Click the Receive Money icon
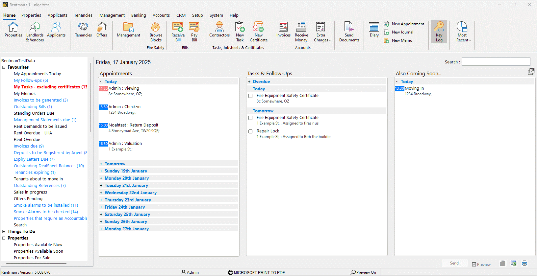Screen dimensions: 537x276 301,32
